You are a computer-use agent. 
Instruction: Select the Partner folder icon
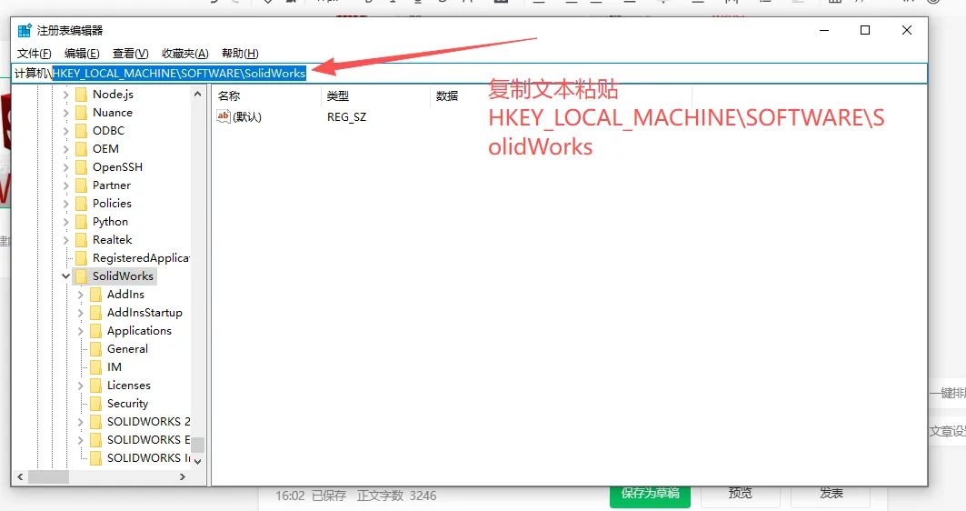coord(81,185)
